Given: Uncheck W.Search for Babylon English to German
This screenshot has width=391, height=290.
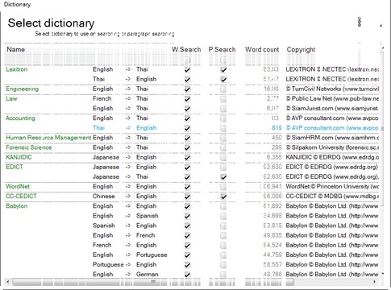Looking at the screenshot, I should click(187, 275).
